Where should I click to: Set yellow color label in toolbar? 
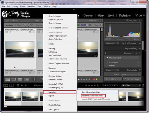click(97, 79)
